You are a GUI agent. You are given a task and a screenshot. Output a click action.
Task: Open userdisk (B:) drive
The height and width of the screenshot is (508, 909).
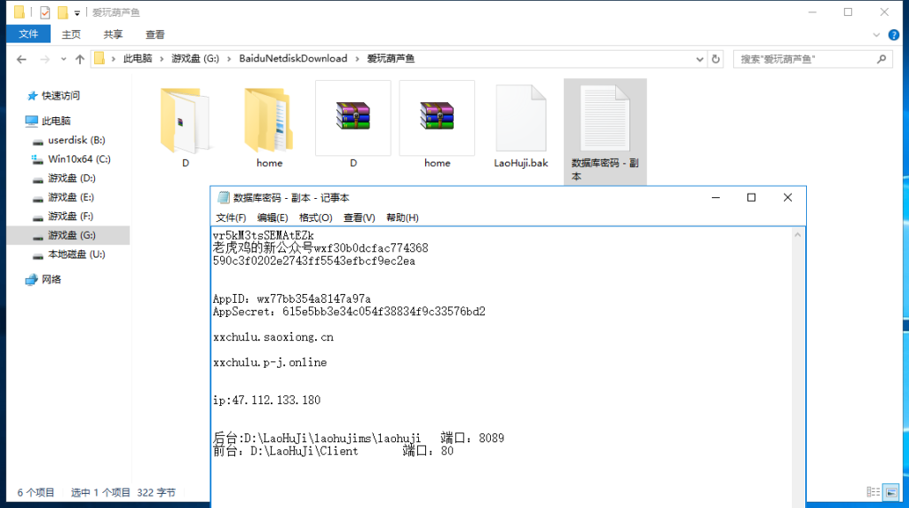pos(76,139)
